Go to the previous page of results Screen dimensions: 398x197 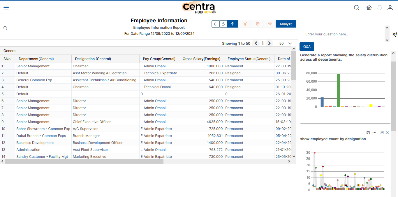coord(256,43)
